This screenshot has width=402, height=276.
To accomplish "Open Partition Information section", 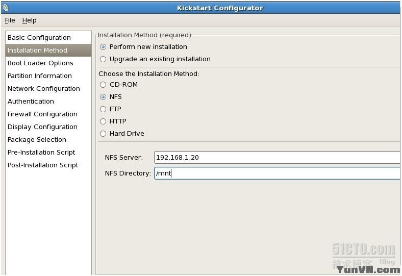I will [39, 76].
